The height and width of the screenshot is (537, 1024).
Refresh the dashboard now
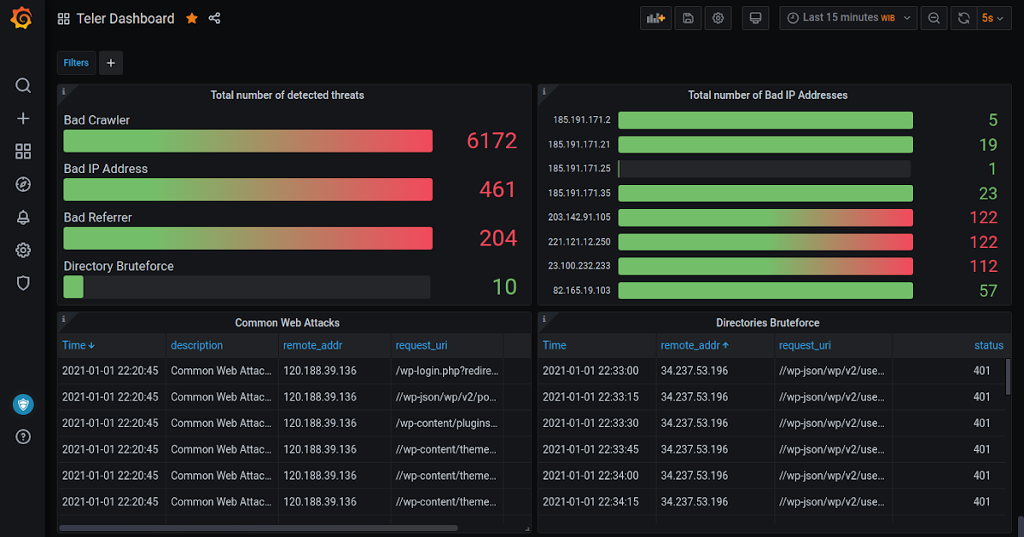click(964, 18)
